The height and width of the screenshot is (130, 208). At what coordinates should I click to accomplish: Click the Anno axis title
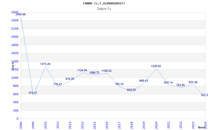pyautogui.click(x=202, y=128)
